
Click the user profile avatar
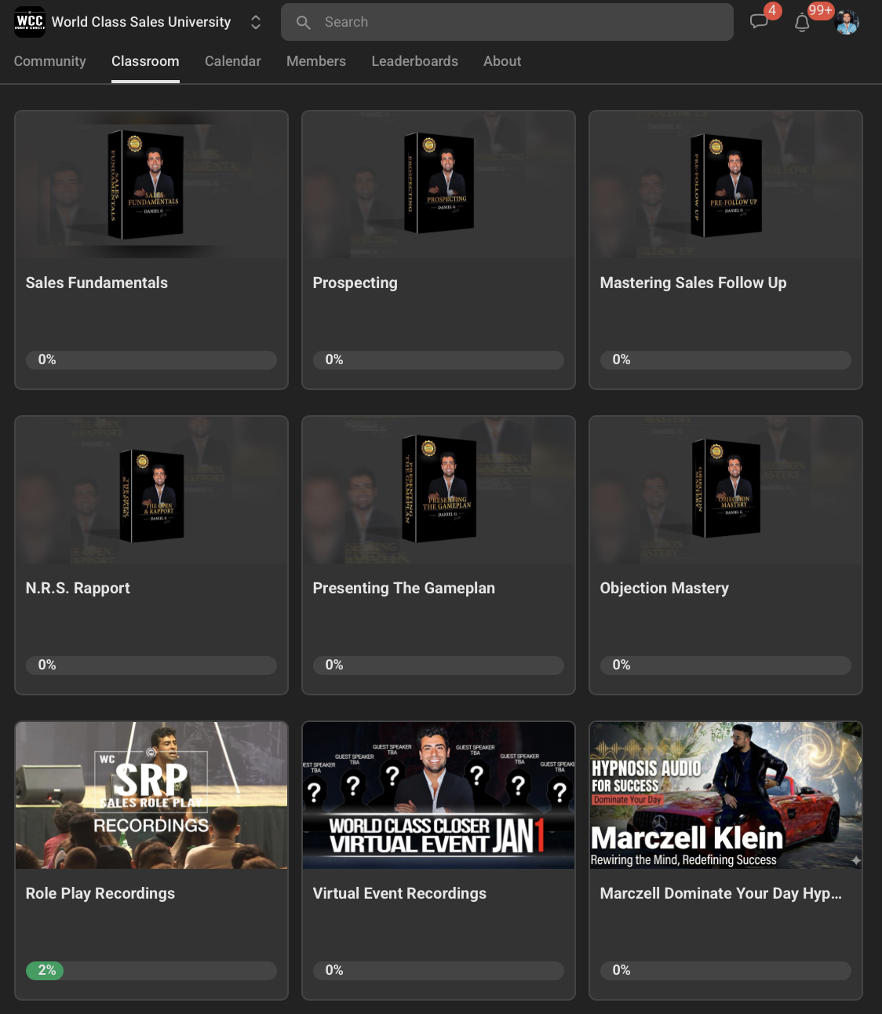coord(847,22)
